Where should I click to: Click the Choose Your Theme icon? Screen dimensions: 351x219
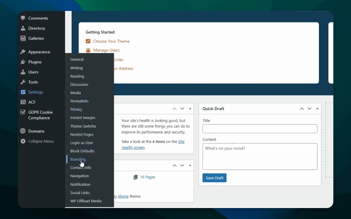[x=88, y=41]
